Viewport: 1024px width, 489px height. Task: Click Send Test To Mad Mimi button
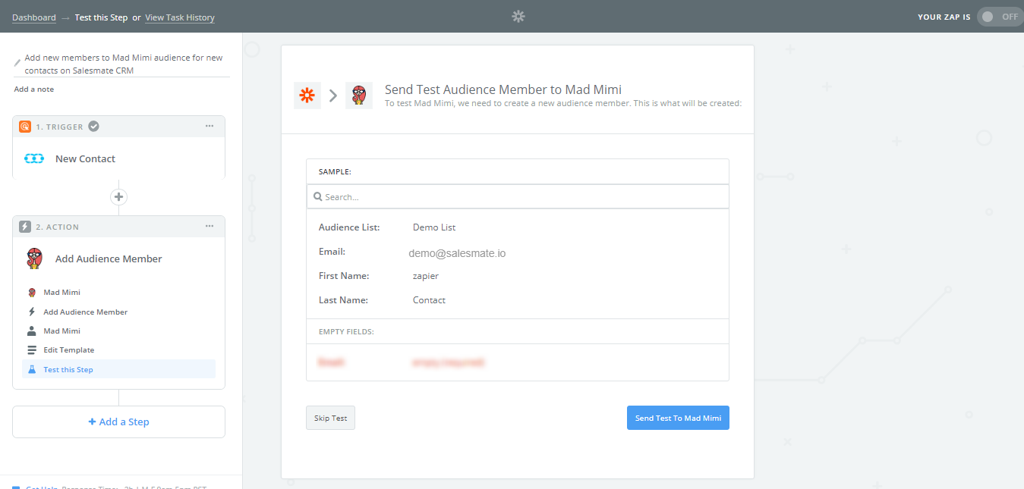(678, 418)
